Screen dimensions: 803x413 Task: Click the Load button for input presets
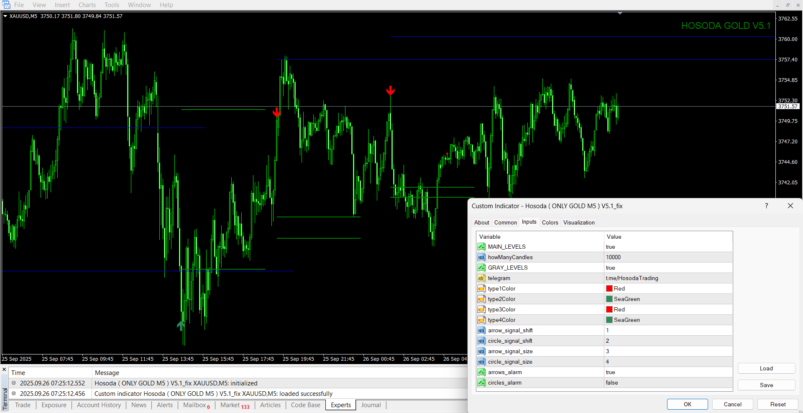point(766,368)
